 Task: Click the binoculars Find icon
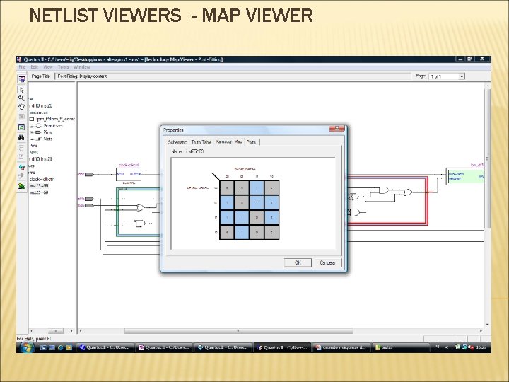point(21,137)
